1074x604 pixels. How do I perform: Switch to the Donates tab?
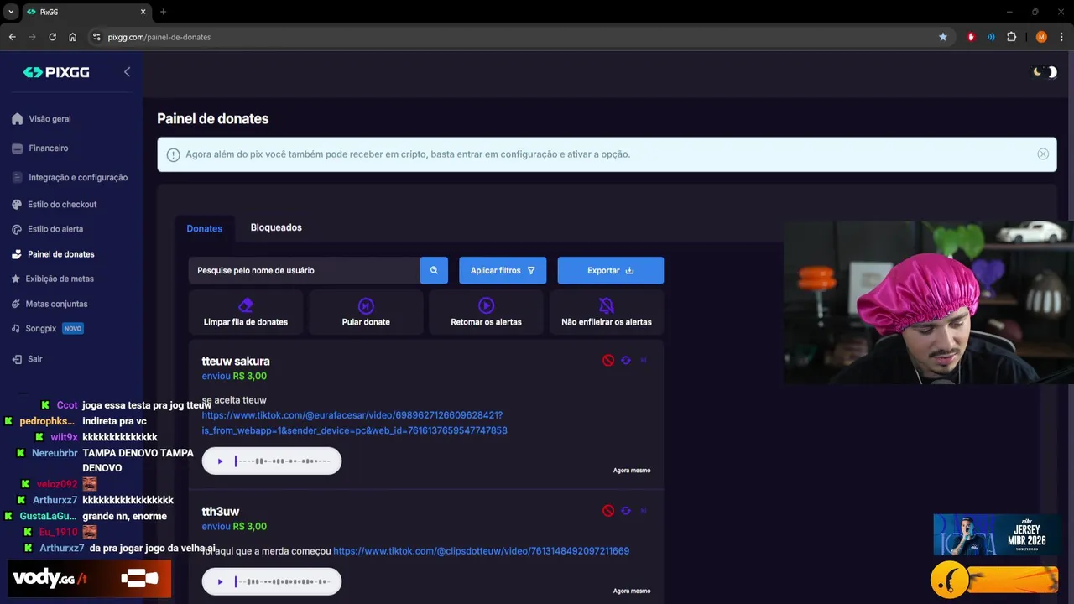click(204, 228)
